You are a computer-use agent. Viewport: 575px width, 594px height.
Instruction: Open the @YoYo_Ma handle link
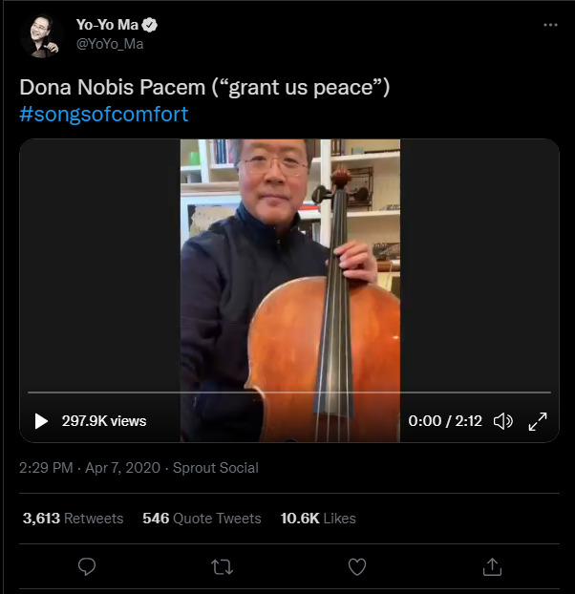[110, 43]
